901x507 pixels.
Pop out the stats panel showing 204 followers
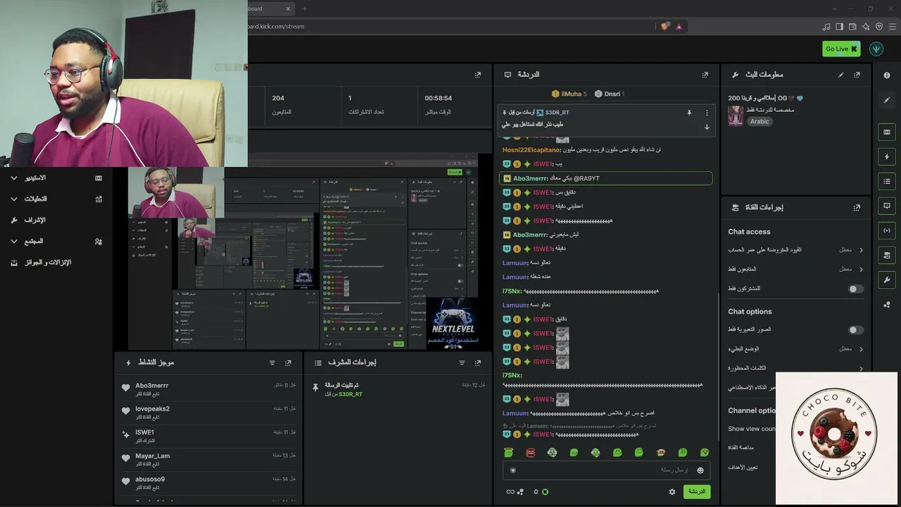478,75
